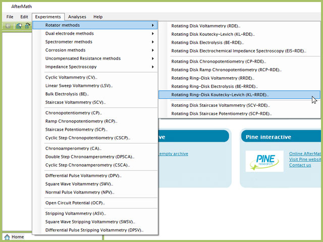This screenshot has width=323, height=242.
Task: Expand the Impedance Spectroscopy submenu
Action: pyautogui.click(x=95, y=67)
